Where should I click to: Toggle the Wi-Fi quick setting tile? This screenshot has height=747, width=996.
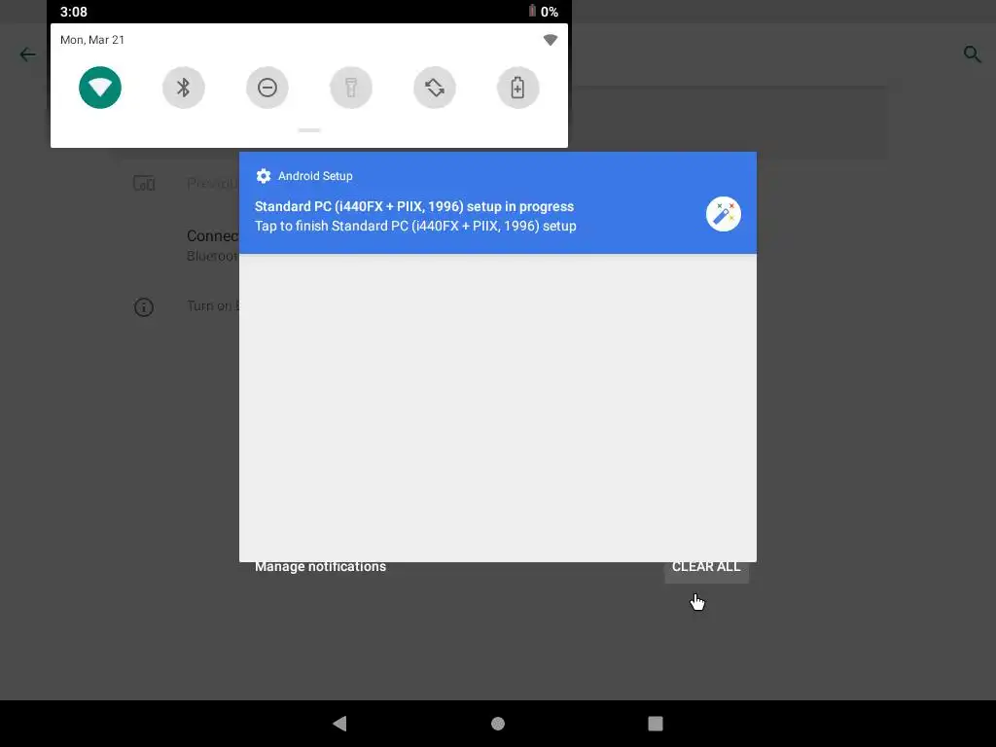[x=100, y=88]
